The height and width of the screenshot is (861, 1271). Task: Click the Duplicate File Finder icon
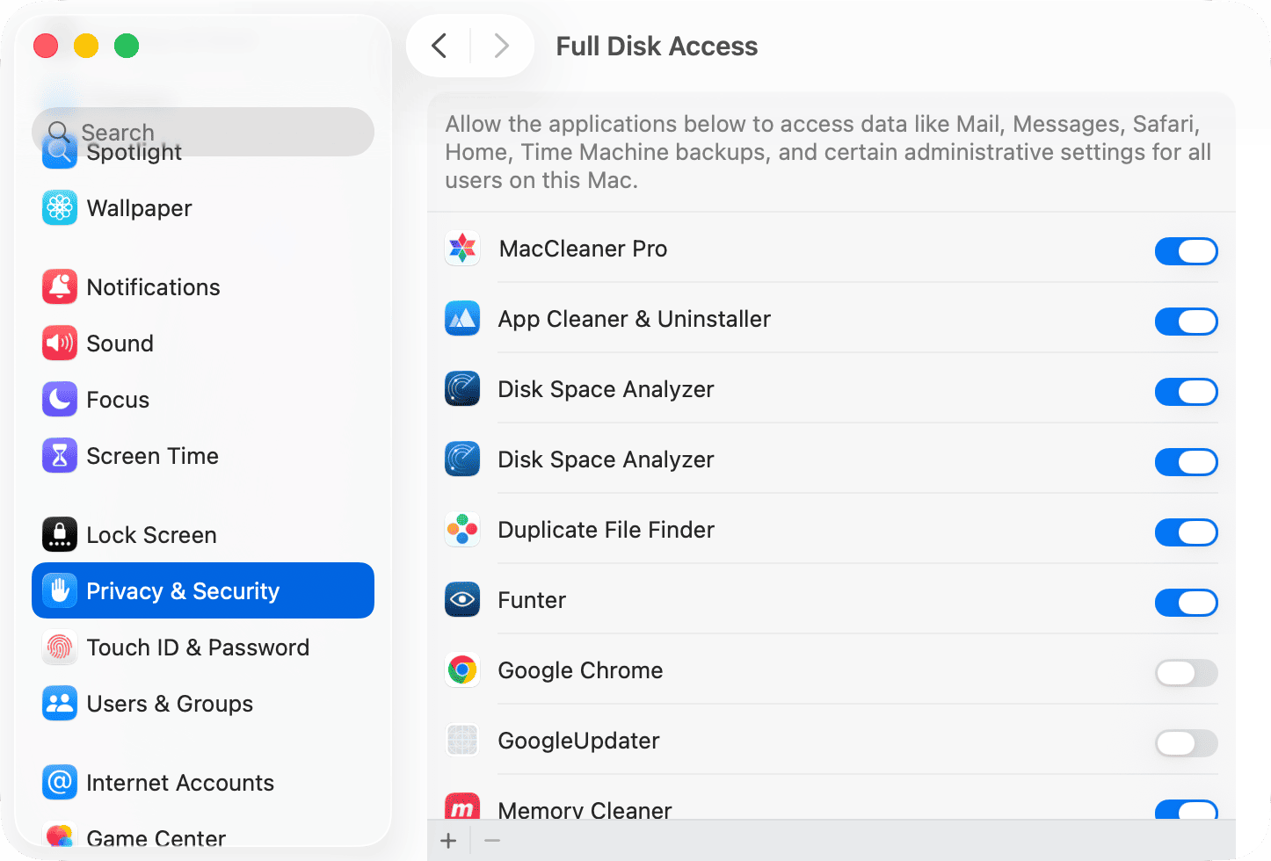[x=462, y=530]
